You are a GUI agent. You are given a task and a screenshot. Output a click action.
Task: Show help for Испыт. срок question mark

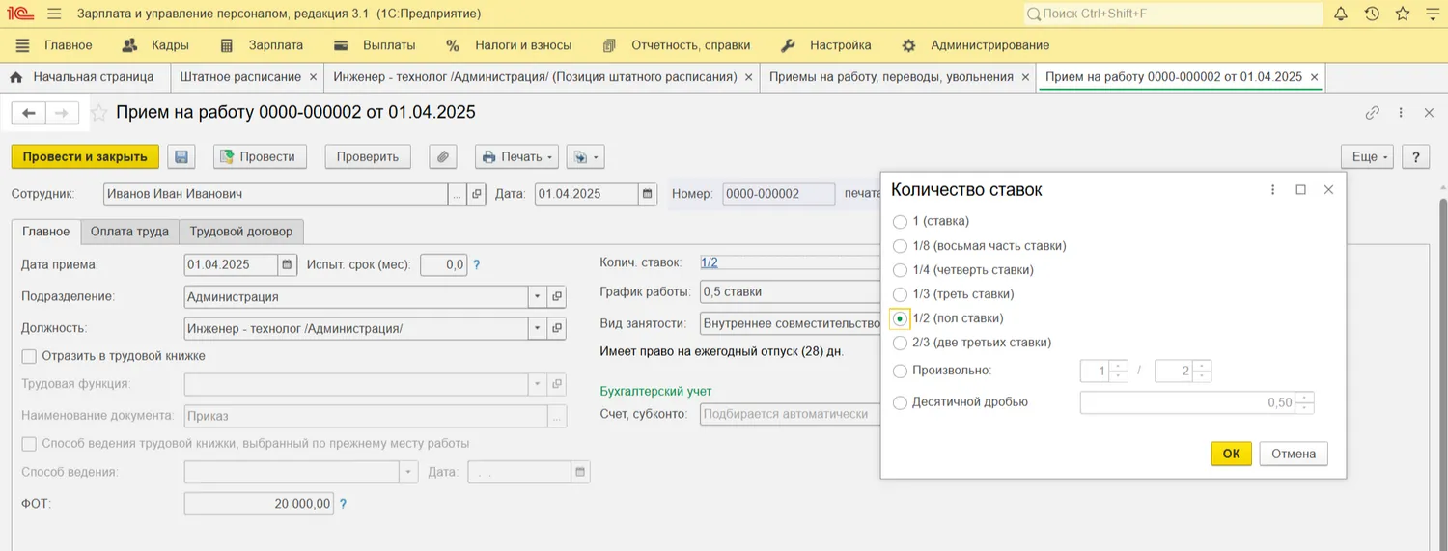(476, 264)
